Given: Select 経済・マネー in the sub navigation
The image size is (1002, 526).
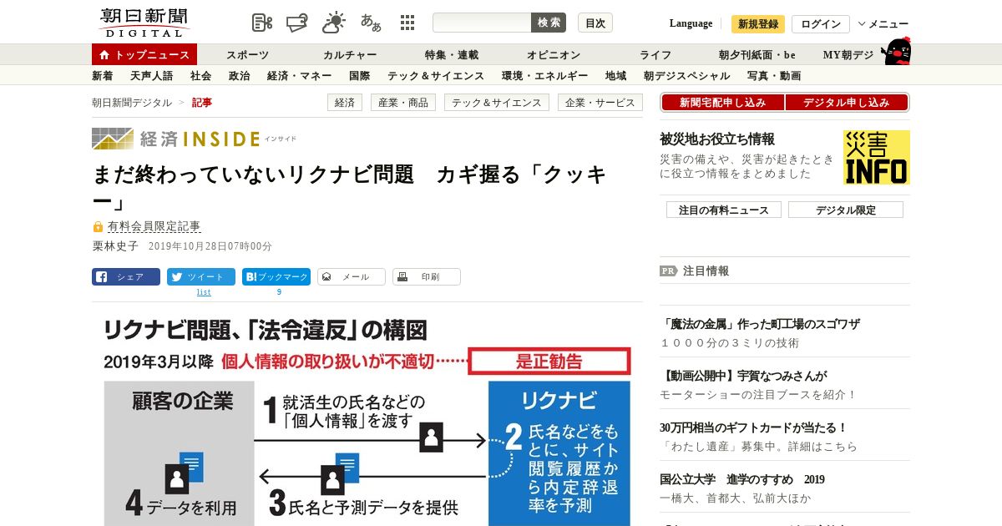Looking at the screenshot, I should [x=299, y=76].
